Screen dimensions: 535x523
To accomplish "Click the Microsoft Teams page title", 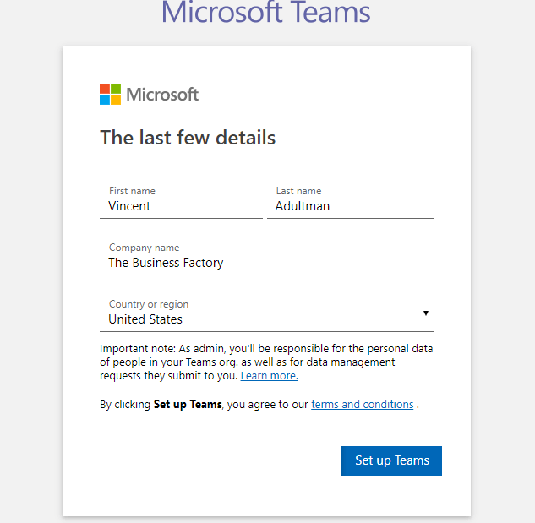I will click(x=265, y=13).
